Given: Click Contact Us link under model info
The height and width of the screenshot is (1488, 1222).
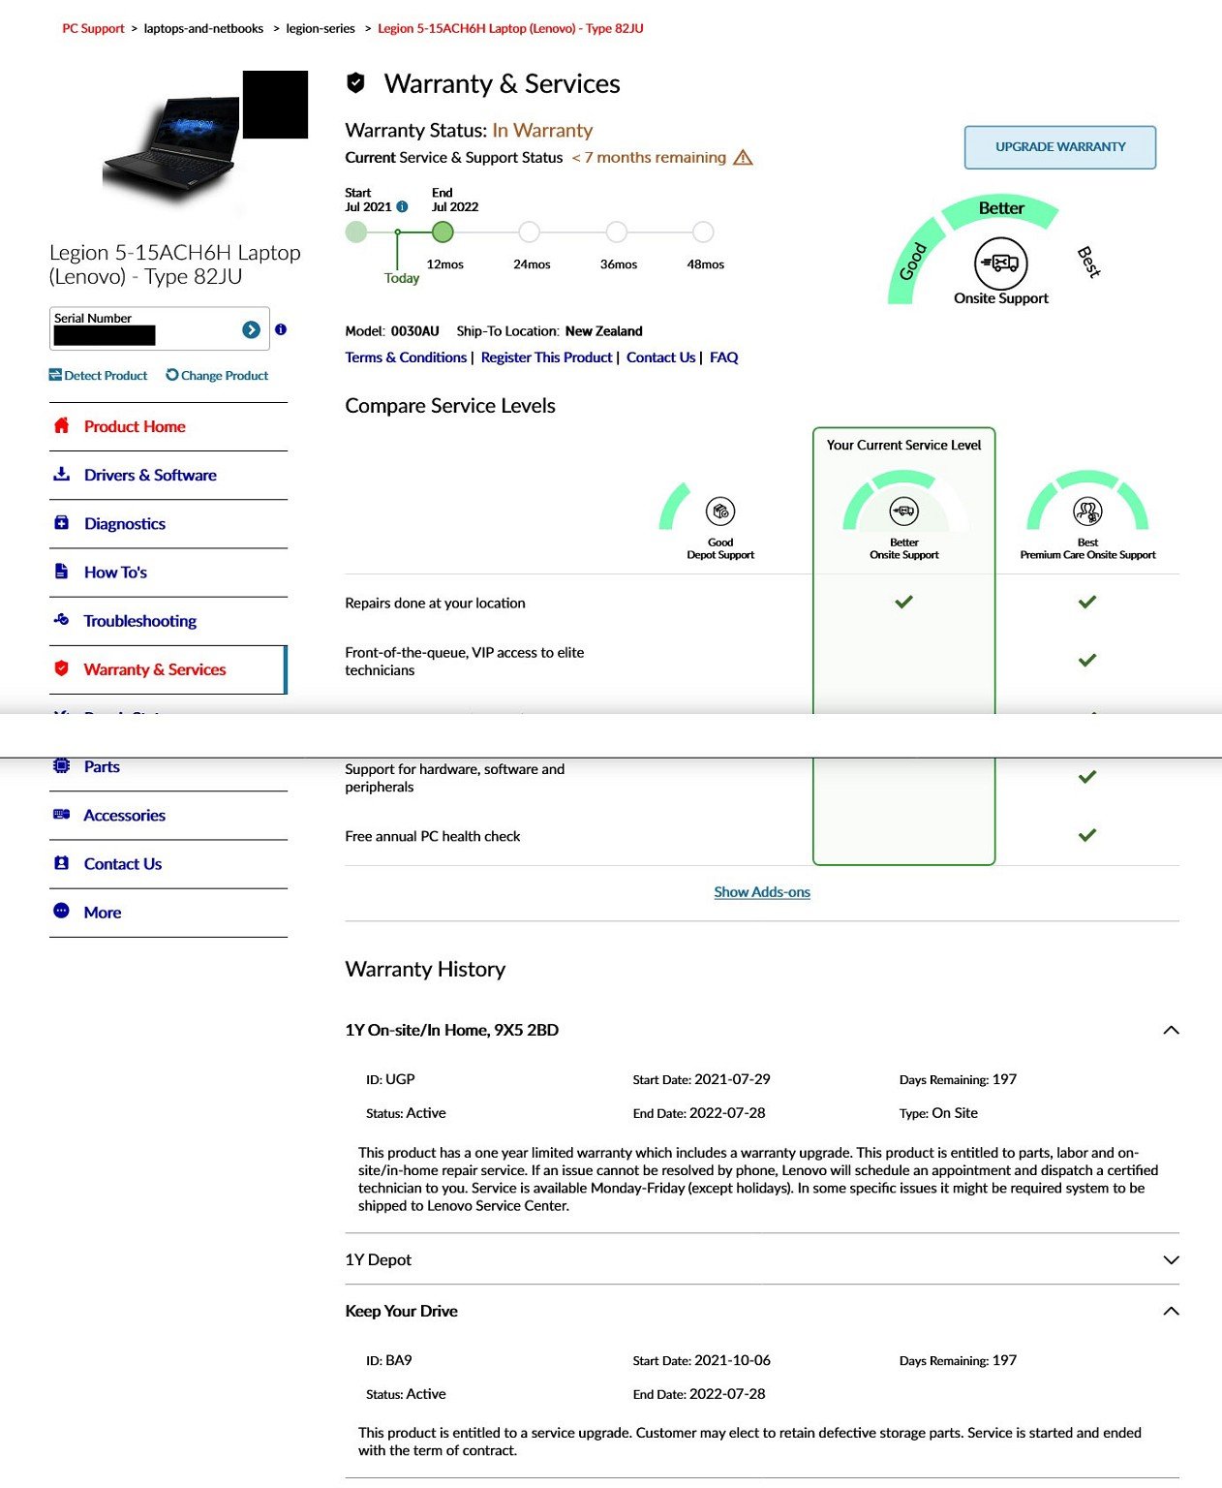Looking at the screenshot, I should (x=660, y=357).
